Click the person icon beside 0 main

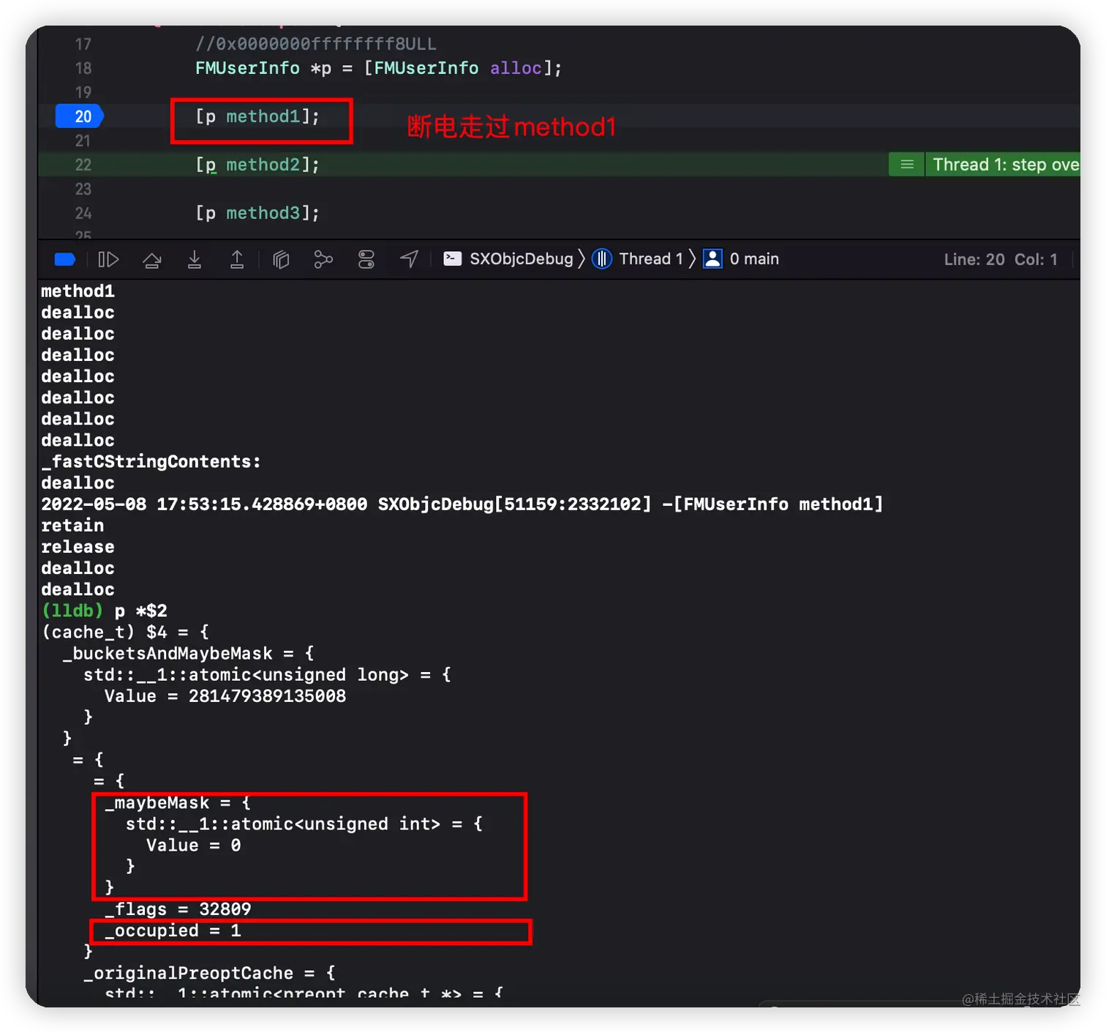point(712,258)
